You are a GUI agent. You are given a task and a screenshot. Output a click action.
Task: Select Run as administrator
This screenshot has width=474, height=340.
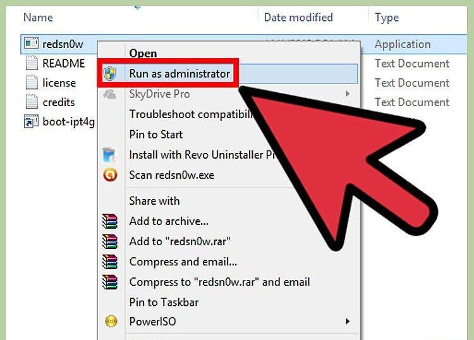click(x=179, y=73)
